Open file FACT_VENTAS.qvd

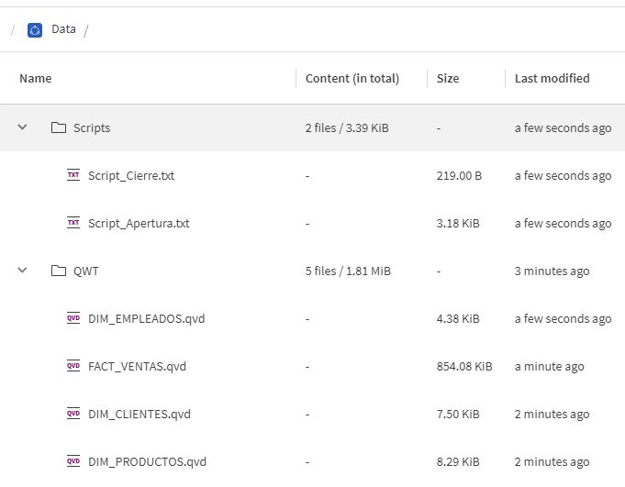137,367
